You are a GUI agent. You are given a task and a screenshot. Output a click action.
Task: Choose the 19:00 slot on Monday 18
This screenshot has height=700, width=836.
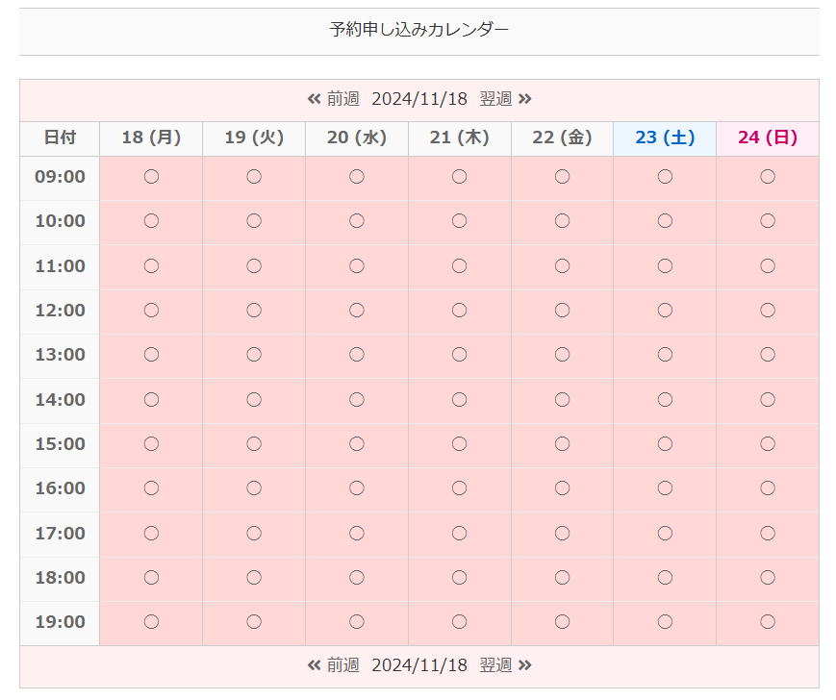point(151,622)
